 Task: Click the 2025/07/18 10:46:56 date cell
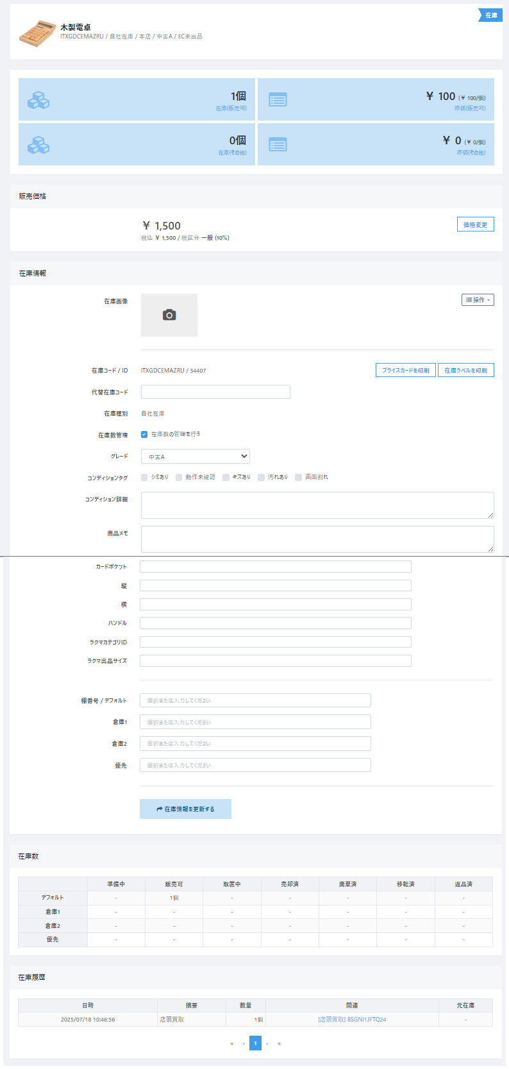click(88, 1019)
